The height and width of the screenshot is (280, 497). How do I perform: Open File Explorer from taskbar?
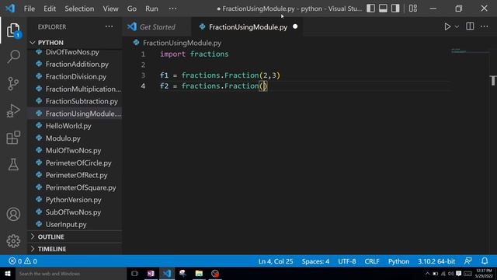199,274
